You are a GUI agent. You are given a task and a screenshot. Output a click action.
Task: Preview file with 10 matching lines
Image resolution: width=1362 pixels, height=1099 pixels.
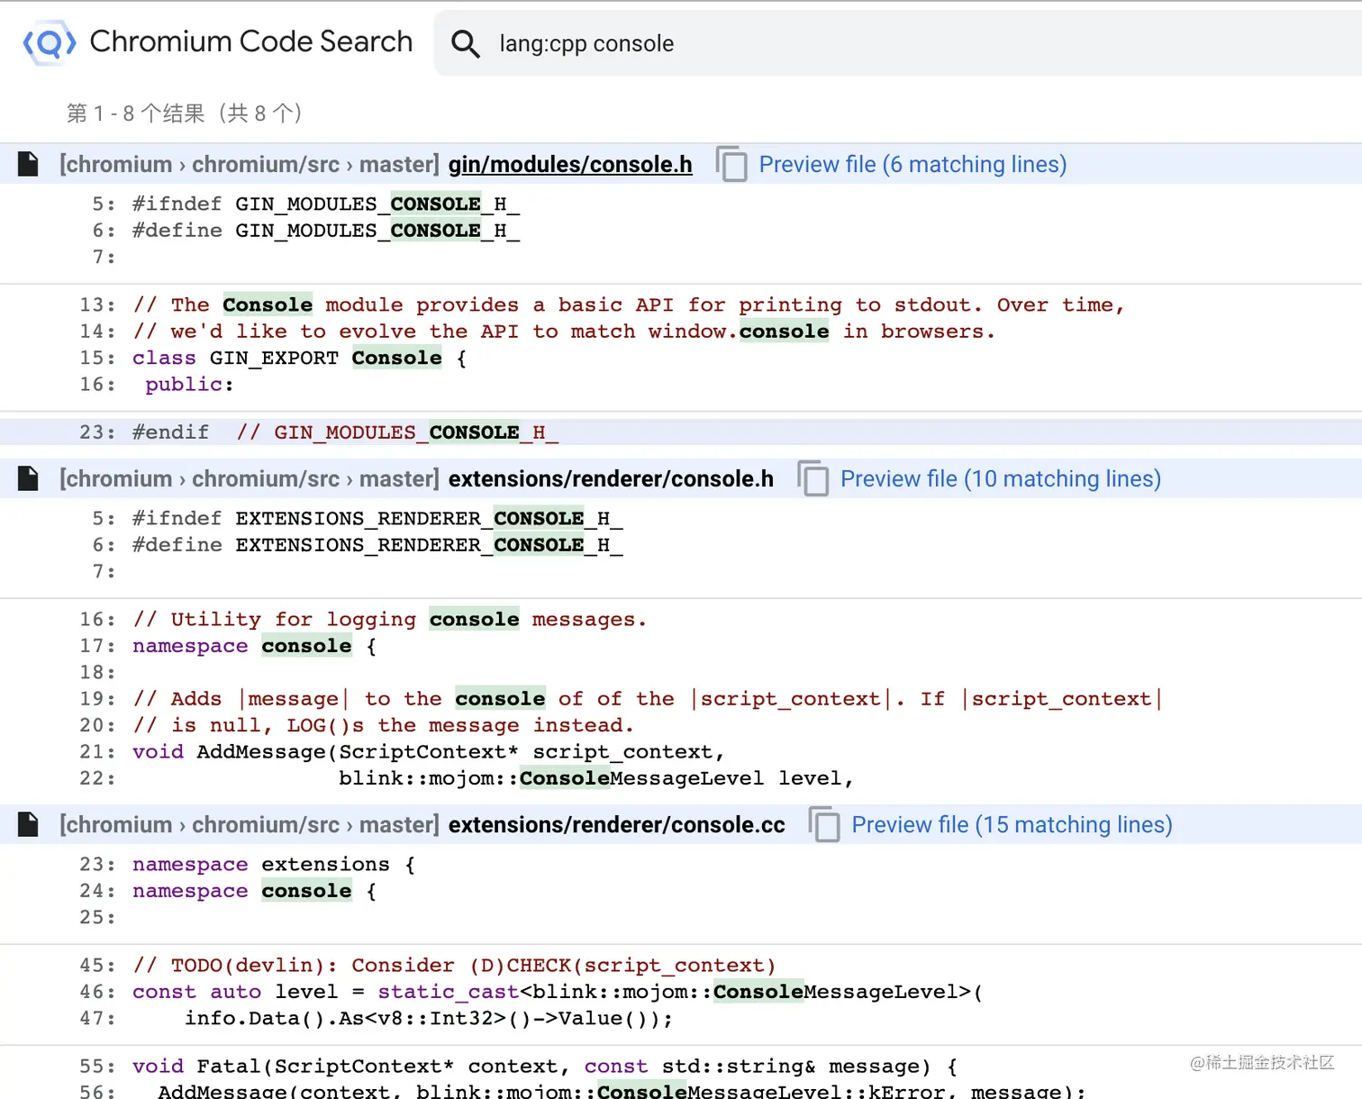click(x=1001, y=478)
